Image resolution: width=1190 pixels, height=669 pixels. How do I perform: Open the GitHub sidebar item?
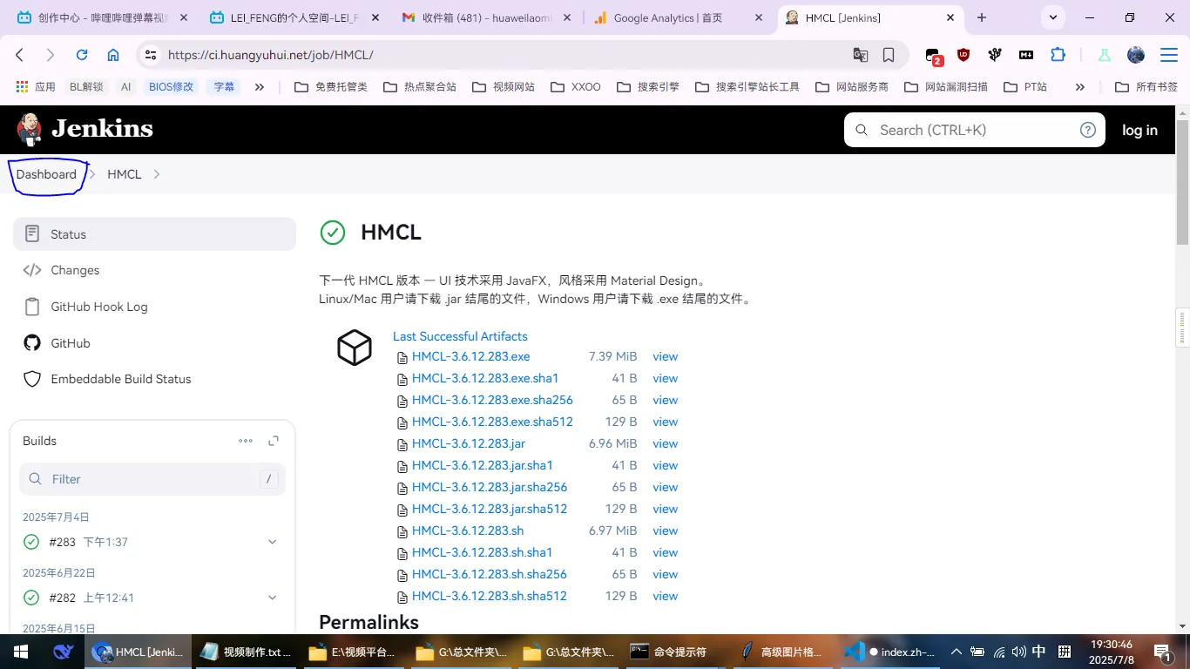pos(70,343)
